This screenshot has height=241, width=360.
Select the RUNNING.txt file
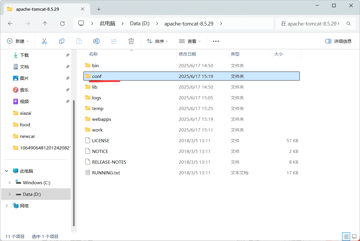tap(191, 173)
